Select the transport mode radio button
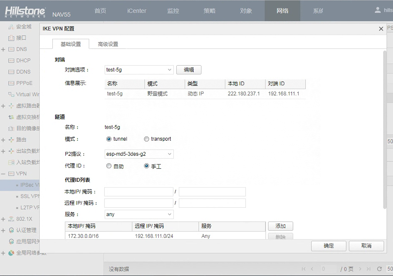 [146, 139]
